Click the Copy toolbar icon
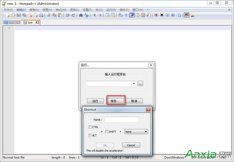The width and height of the screenshot is (234, 162). click(x=54, y=15)
